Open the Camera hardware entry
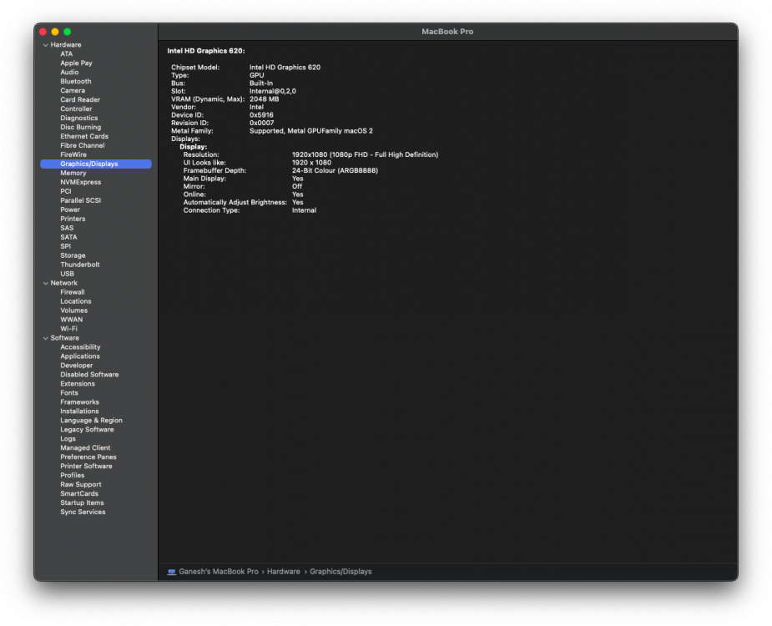This screenshot has height=626, width=772. click(73, 91)
